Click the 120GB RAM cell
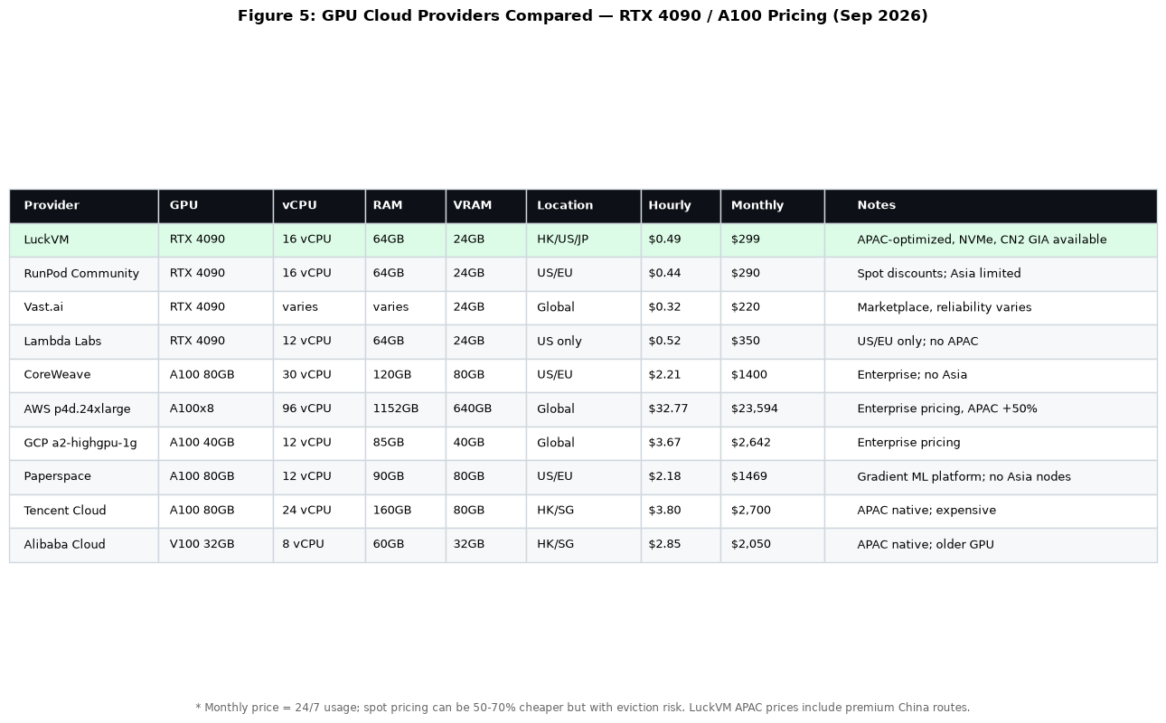1166x723 pixels. 406,375
